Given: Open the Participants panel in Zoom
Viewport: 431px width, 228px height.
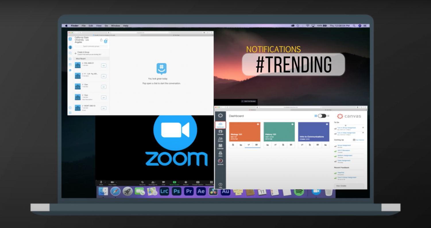Looking at the screenshot, I should coord(153,183).
